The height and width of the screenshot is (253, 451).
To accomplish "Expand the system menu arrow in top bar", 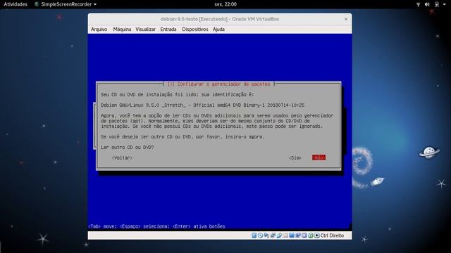I will click(445, 4).
